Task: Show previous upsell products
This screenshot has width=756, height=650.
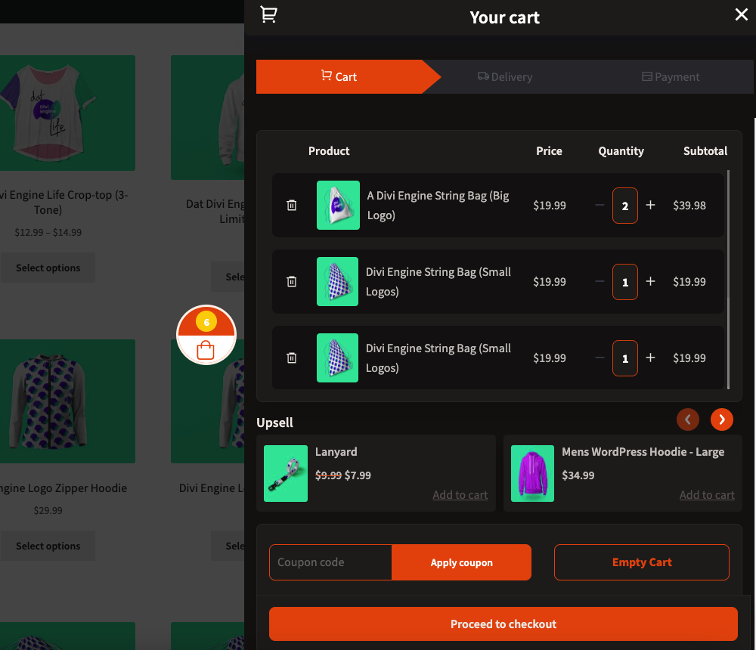Action: 687,419
